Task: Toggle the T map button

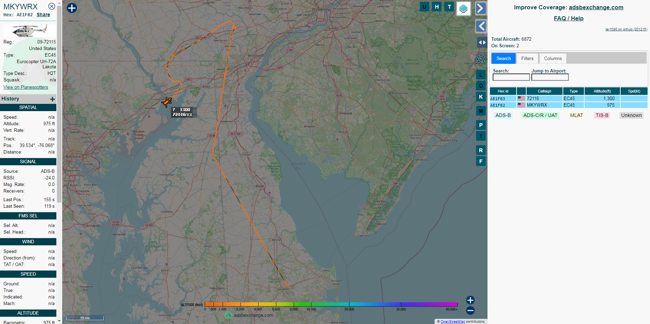Action: 449,7
